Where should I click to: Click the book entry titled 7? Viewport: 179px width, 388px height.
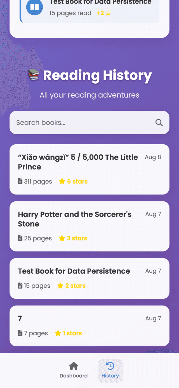(x=89, y=325)
